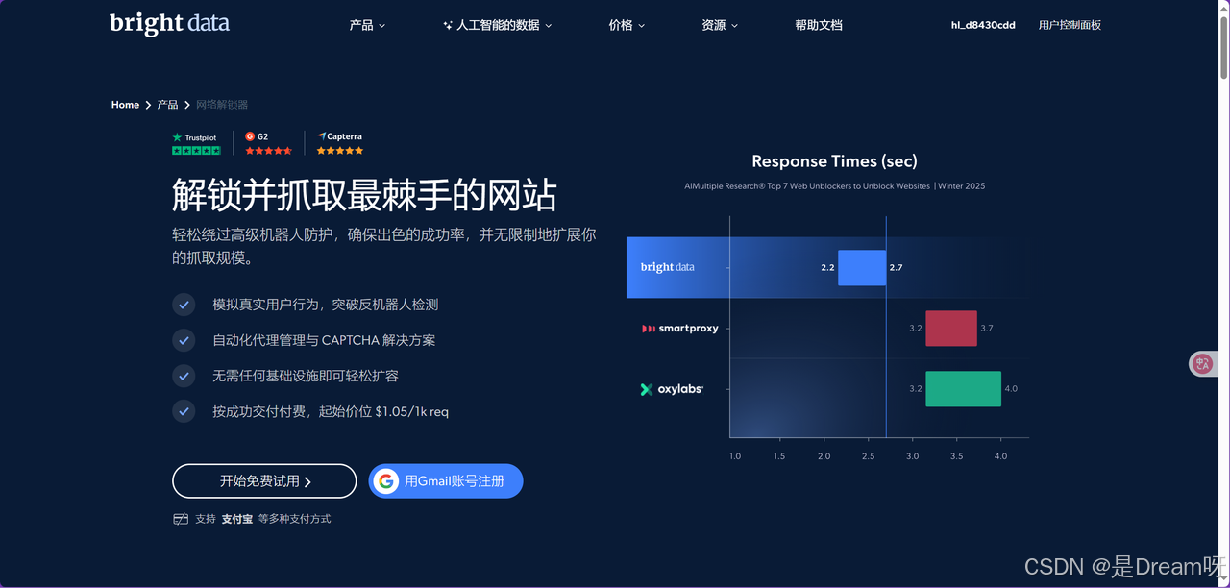Click the Response Times (sec) chart title
The height and width of the screenshot is (588, 1230).
pyautogui.click(x=834, y=161)
